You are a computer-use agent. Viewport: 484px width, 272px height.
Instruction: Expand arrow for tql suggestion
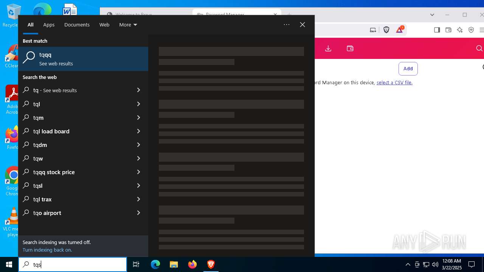pos(138,104)
